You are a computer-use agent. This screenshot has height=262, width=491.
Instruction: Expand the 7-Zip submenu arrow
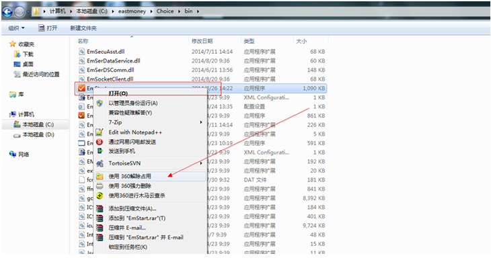tap(201, 122)
